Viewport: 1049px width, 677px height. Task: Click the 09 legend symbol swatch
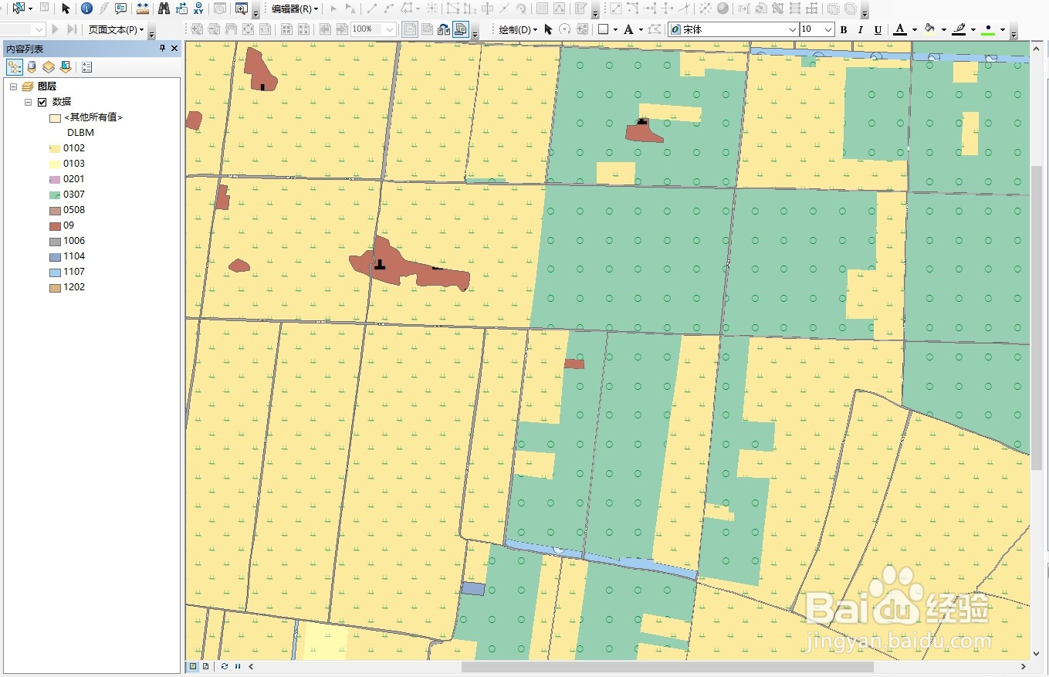pos(55,225)
